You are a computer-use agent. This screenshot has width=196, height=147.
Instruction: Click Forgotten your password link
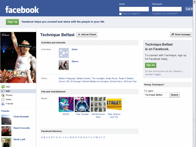pos(165,13)
